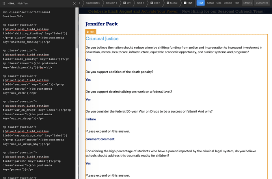Select the HTML tab

11,3
